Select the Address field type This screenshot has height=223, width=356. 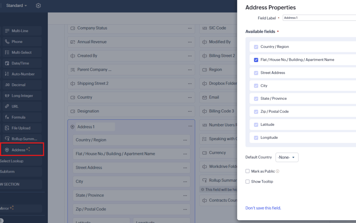22,150
